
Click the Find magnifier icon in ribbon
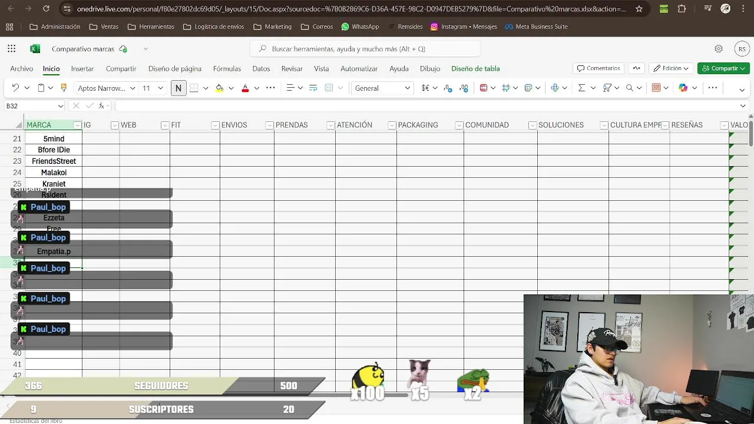(x=630, y=88)
